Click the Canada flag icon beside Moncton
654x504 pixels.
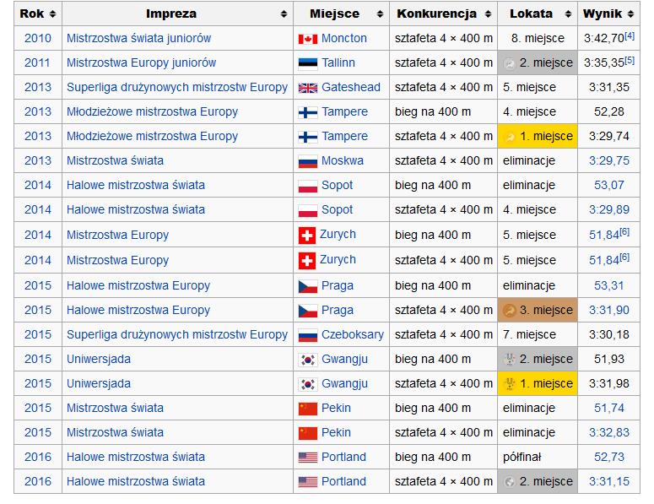point(307,39)
